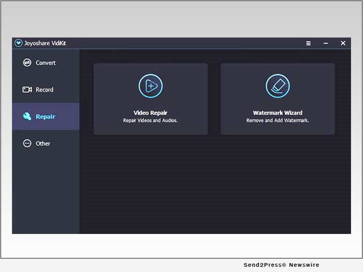Click the "Repair Videos and Audios." description
This screenshot has height=272, width=363.
click(150, 120)
